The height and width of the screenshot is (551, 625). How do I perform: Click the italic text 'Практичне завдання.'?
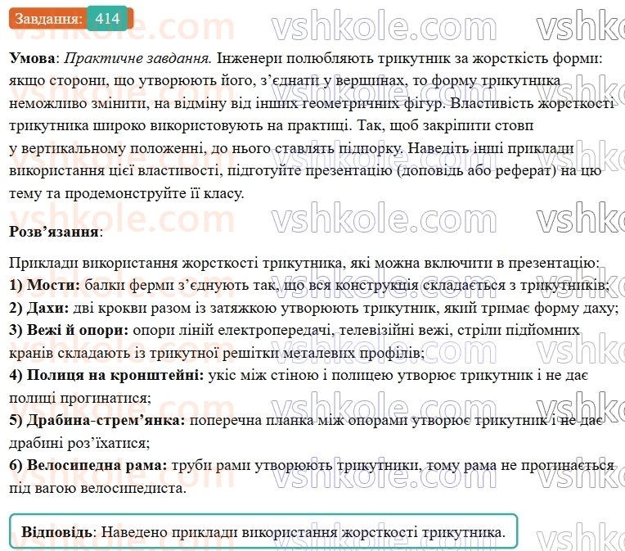pyautogui.click(x=138, y=59)
